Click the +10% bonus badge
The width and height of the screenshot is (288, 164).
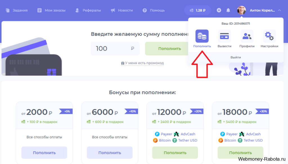(131, 111)
